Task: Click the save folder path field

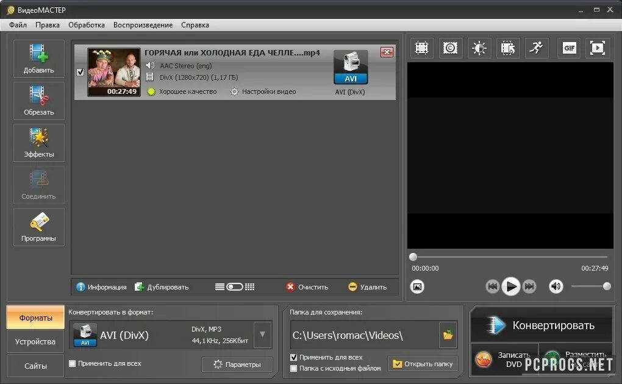Action: click(x=365, y=335)
